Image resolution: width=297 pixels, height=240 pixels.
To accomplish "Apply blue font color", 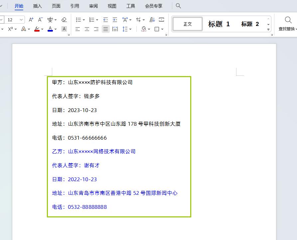I will 50,29.
